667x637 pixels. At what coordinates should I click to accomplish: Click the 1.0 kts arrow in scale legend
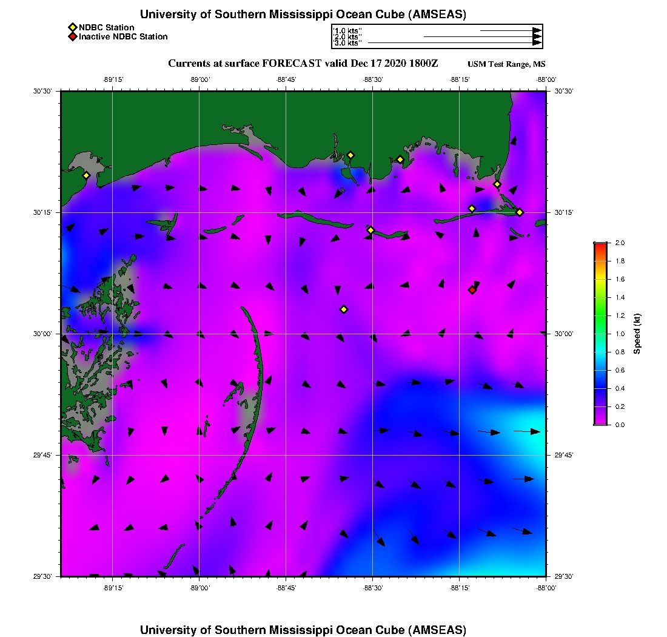(x=509, y=30)
